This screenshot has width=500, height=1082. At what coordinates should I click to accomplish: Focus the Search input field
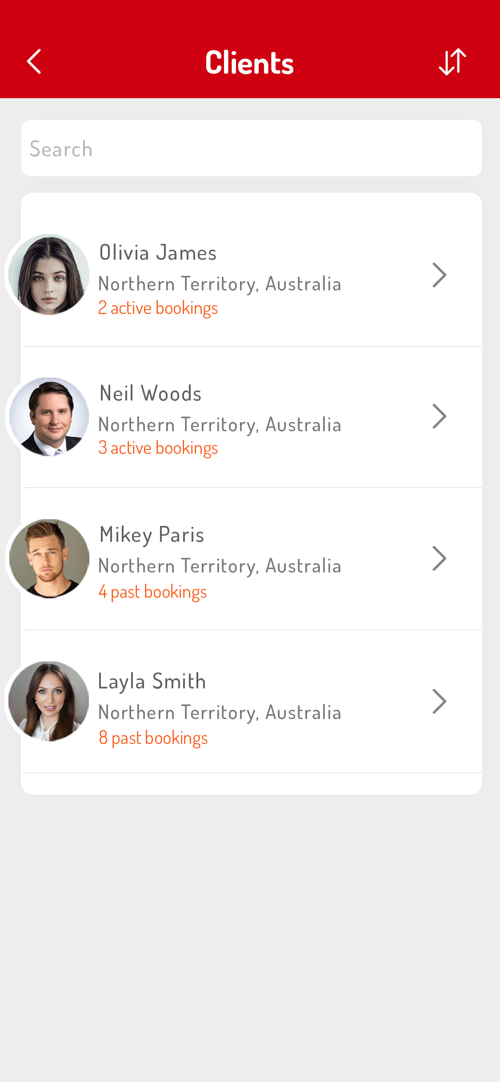tap(252, 148)
